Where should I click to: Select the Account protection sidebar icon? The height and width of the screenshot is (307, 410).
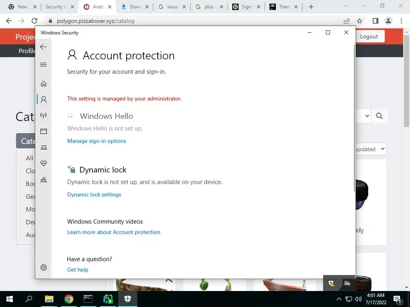44,100
